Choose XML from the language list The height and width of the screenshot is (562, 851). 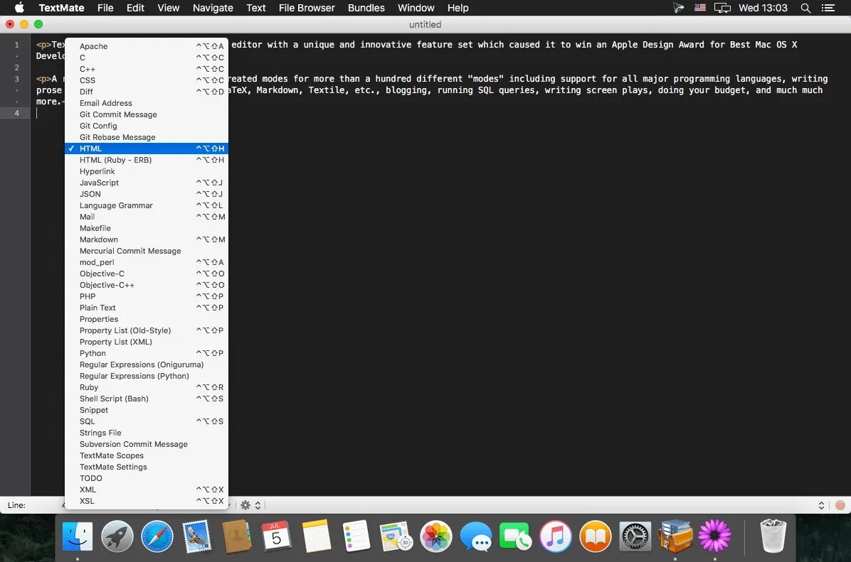pyautogui.click(x=147, y=490)
